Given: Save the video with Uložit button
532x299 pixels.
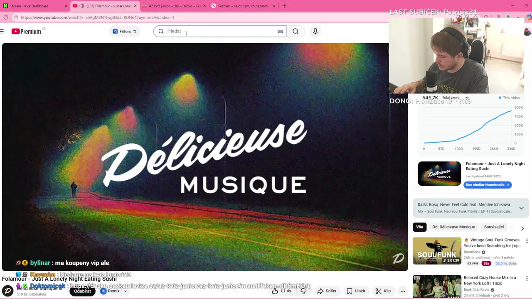Looking at the screenshot, I should point(356,291).
